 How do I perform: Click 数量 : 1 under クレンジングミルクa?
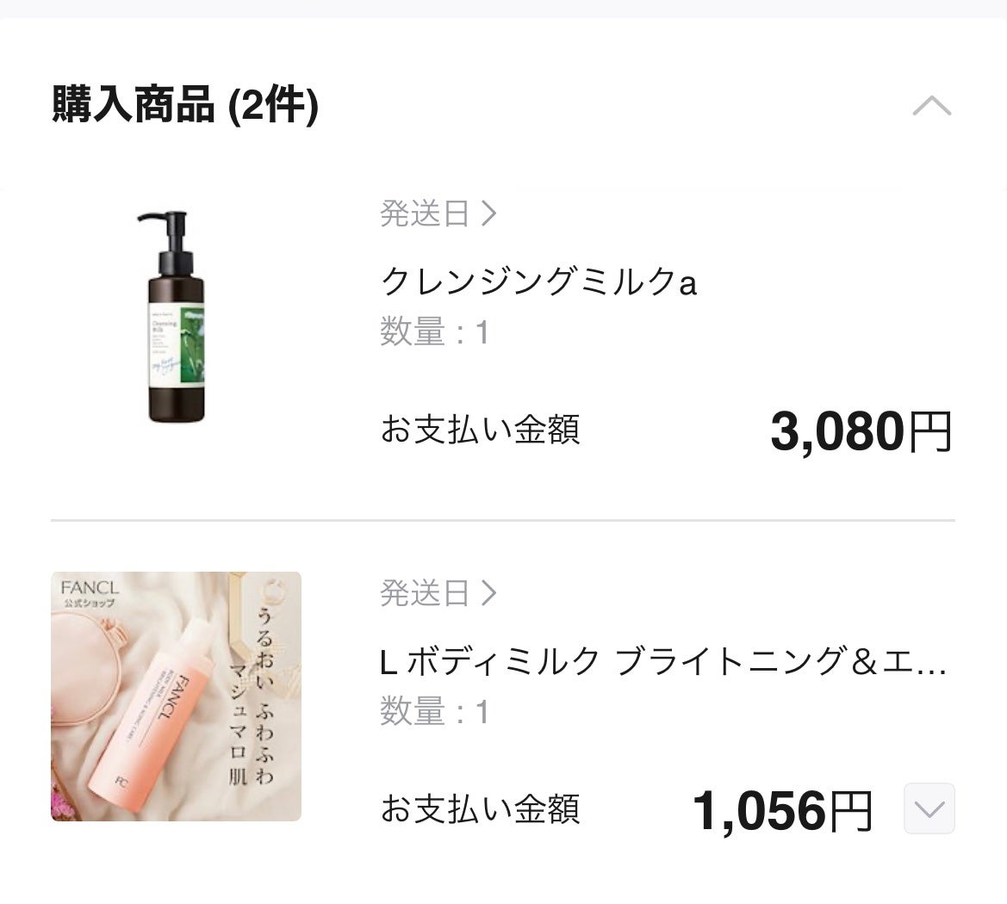click(434, 332)
